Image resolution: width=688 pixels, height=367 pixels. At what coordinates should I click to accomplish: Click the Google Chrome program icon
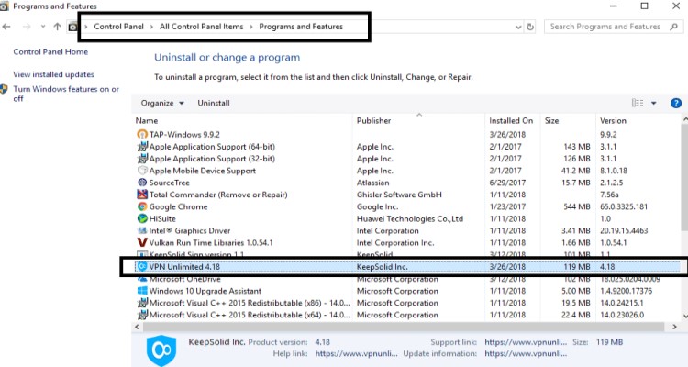click(x=142, y=206)
